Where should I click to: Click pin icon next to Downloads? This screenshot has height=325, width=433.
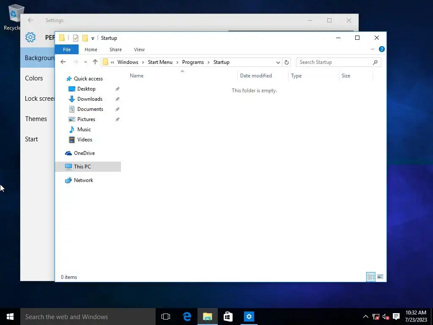click(118, 99)
